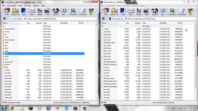Screen dimensions: 198x111
Task: Sort minecraft.jar list by Size column
Action: pos(25,23)
